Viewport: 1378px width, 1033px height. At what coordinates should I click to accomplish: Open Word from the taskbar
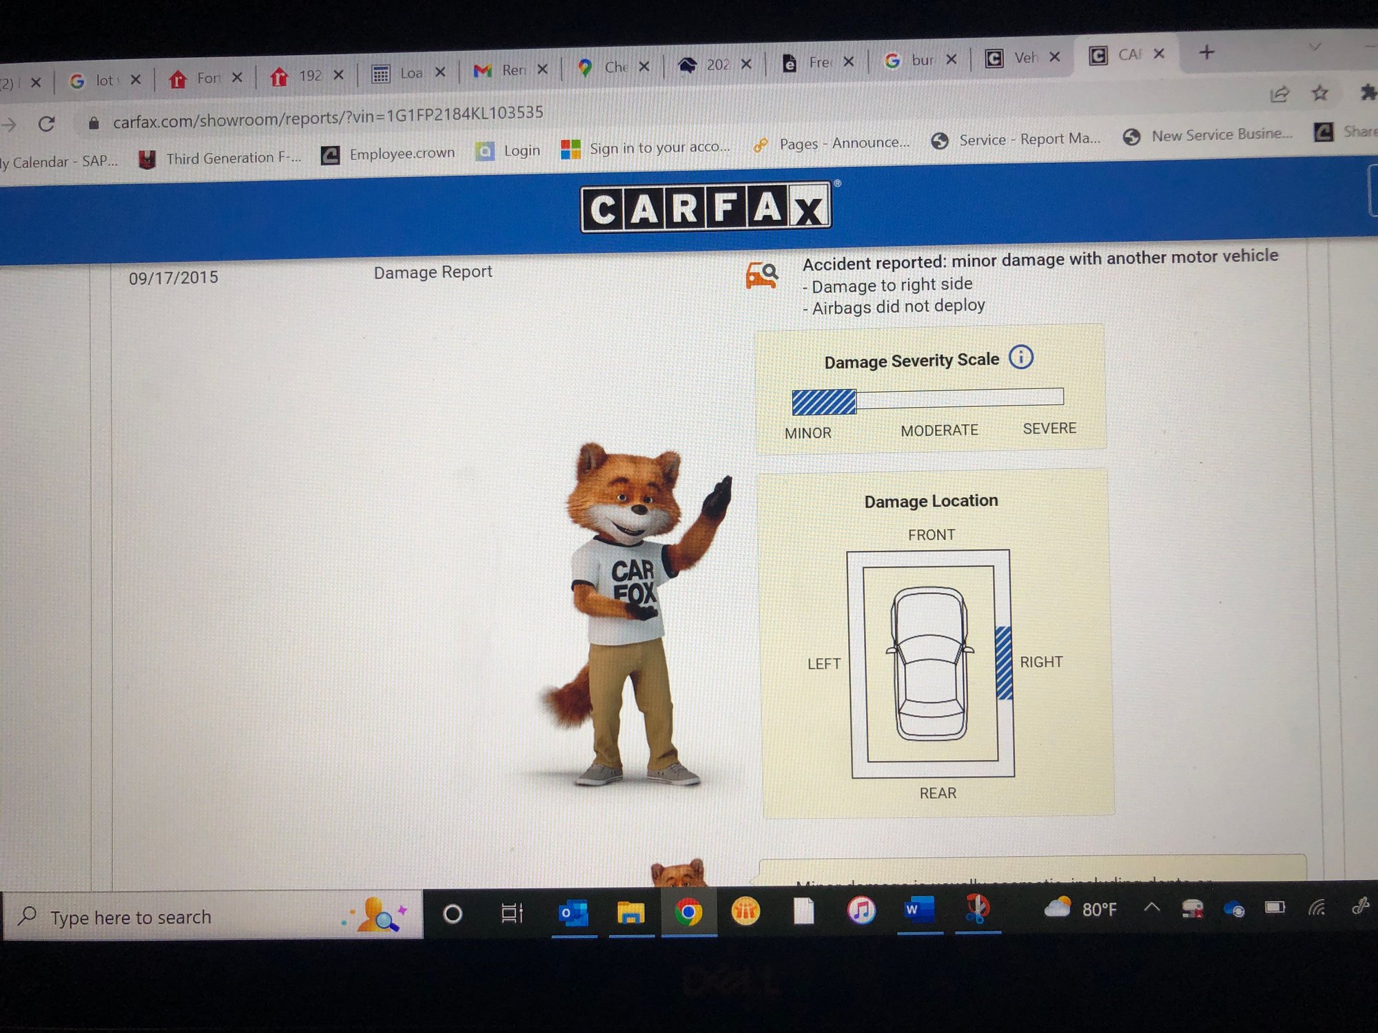pos(918,910)
